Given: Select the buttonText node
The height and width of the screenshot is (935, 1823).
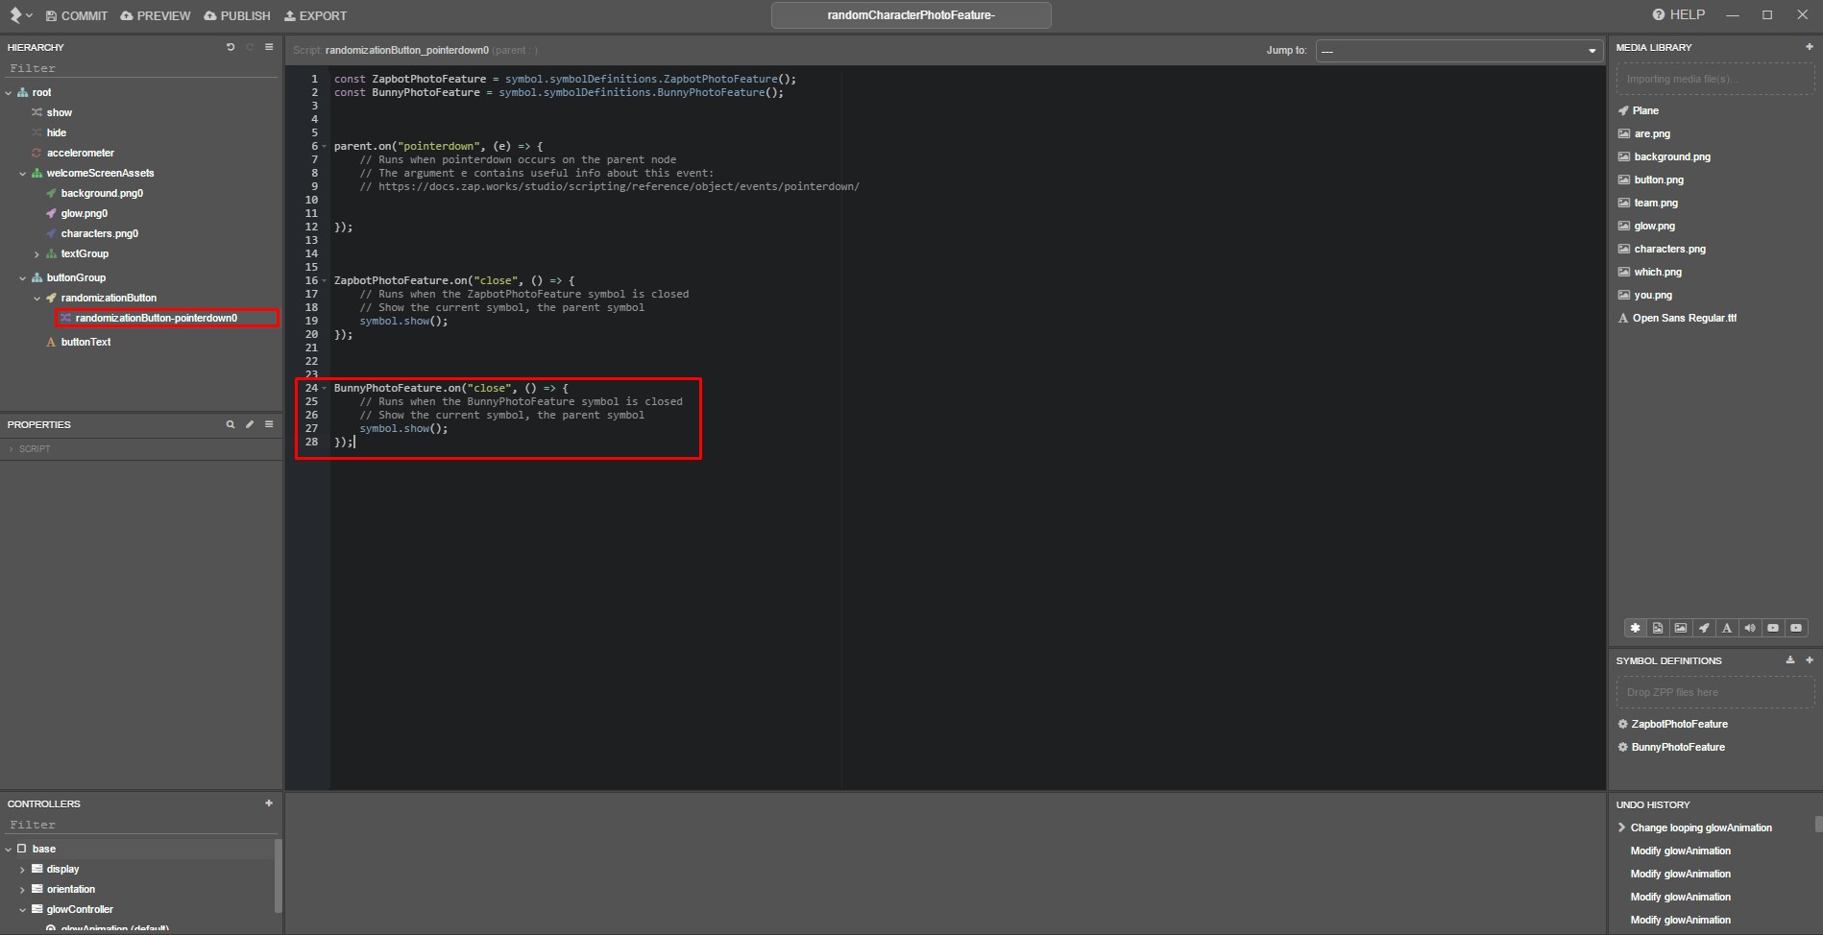Looking at the screenshot, I should 85,342.
